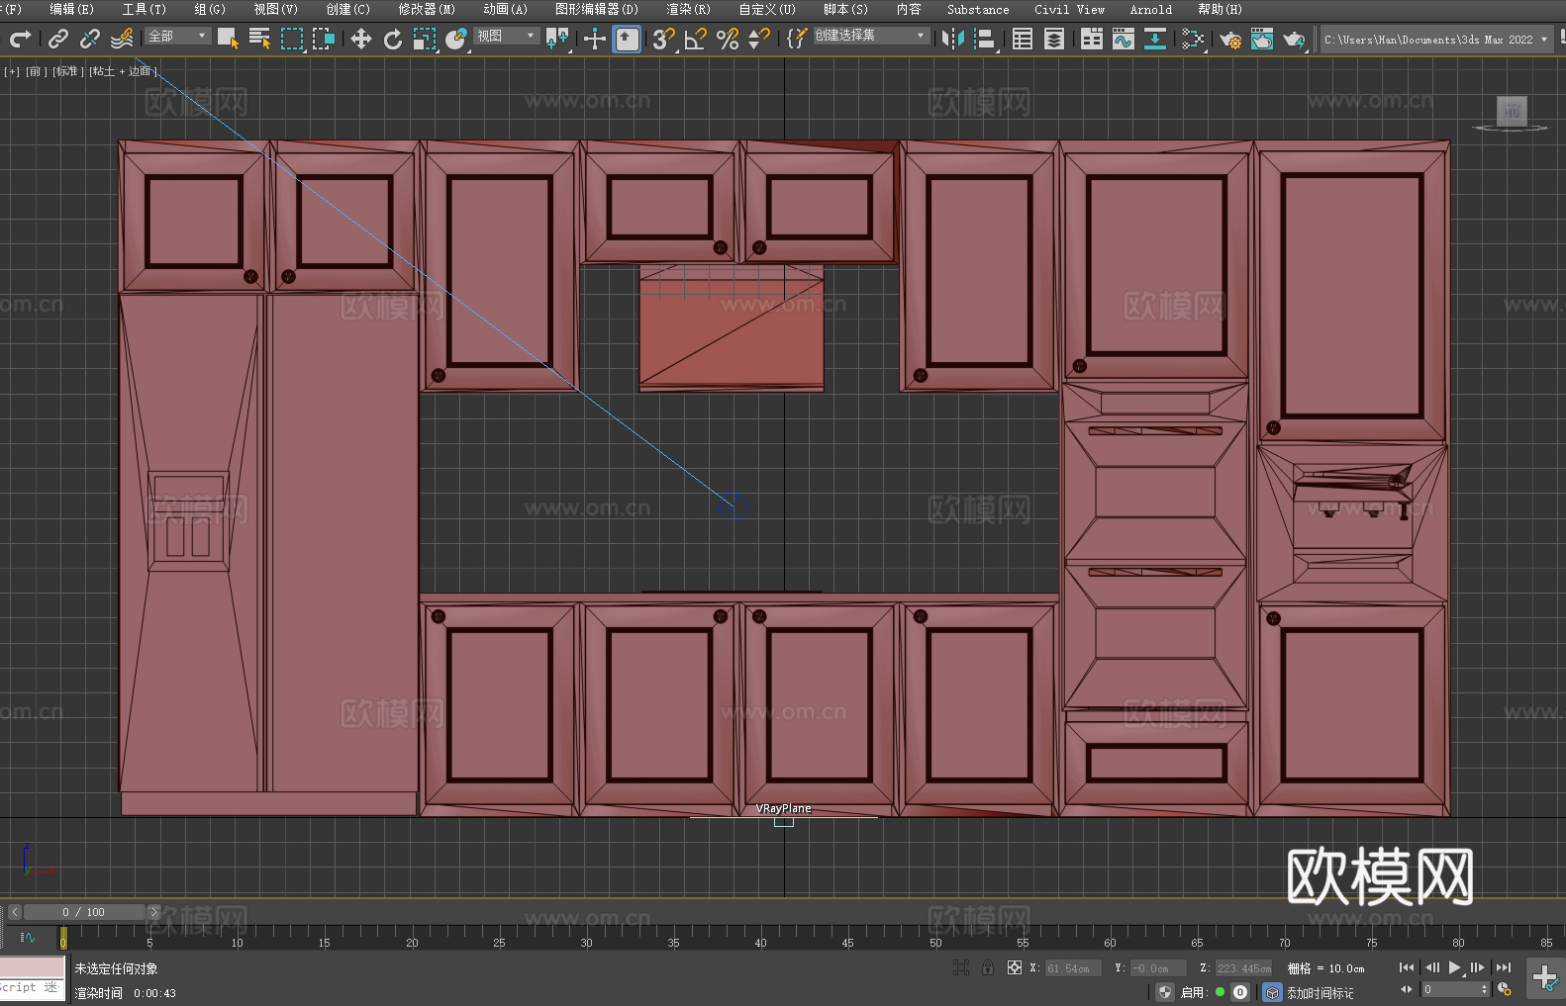Open the Substance menu

pyautogui.click(x=978, y=9)
